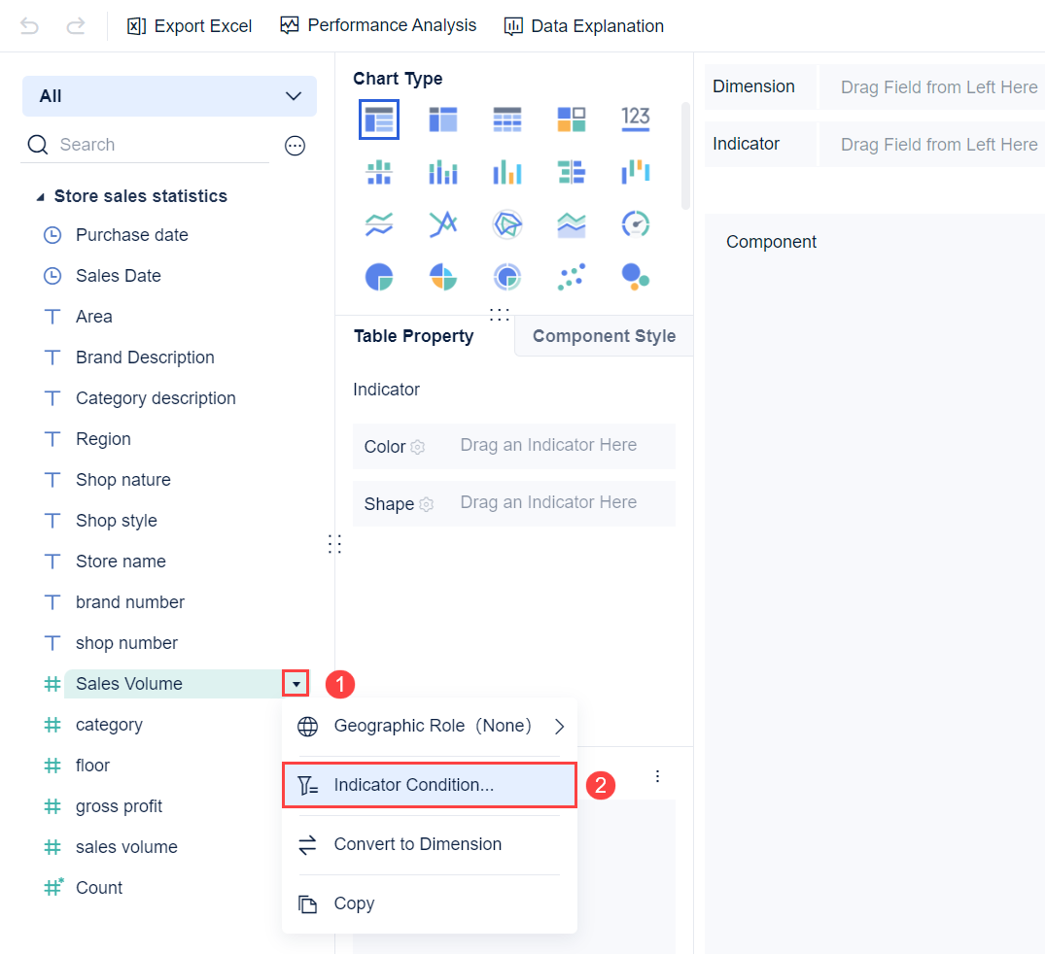Select Indicator Condition from context menu

point(429,785)
